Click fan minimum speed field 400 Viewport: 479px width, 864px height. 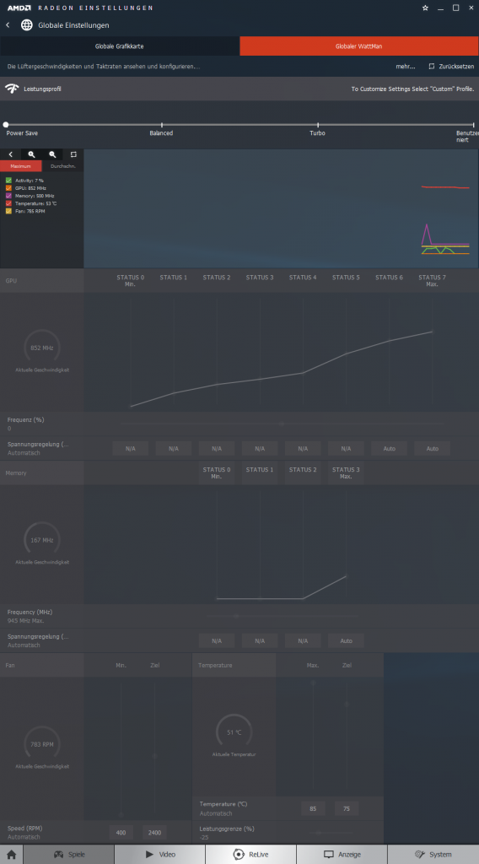point(121,833)
